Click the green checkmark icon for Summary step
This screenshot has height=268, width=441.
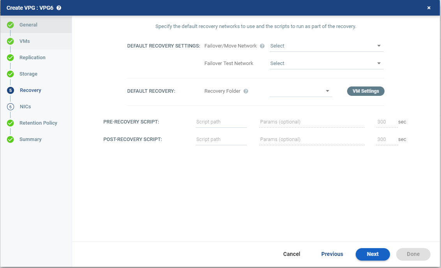point(11,139)
